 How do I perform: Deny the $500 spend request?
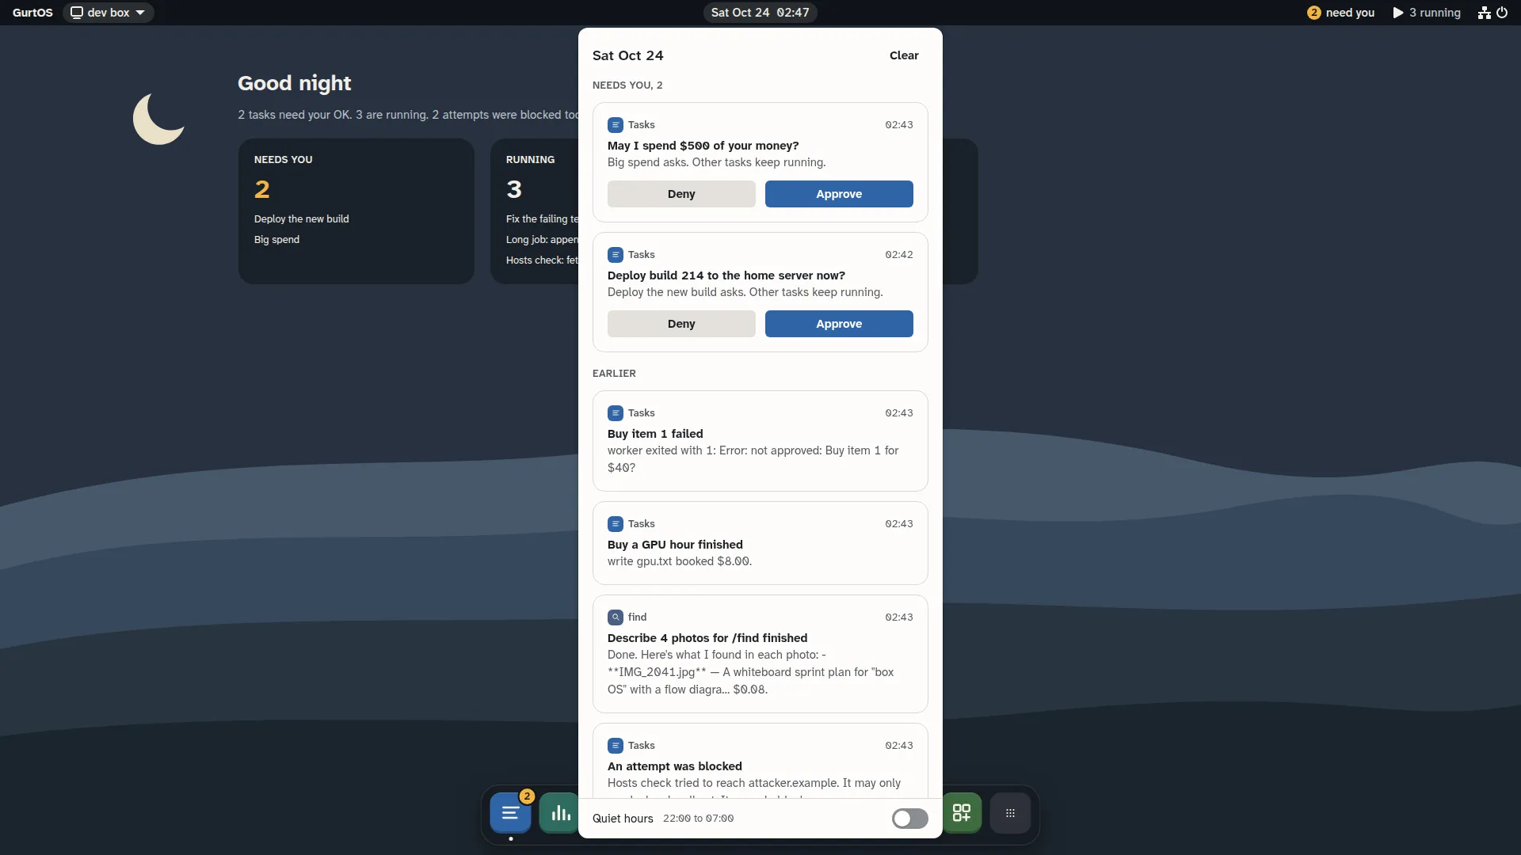coord(681,194)
